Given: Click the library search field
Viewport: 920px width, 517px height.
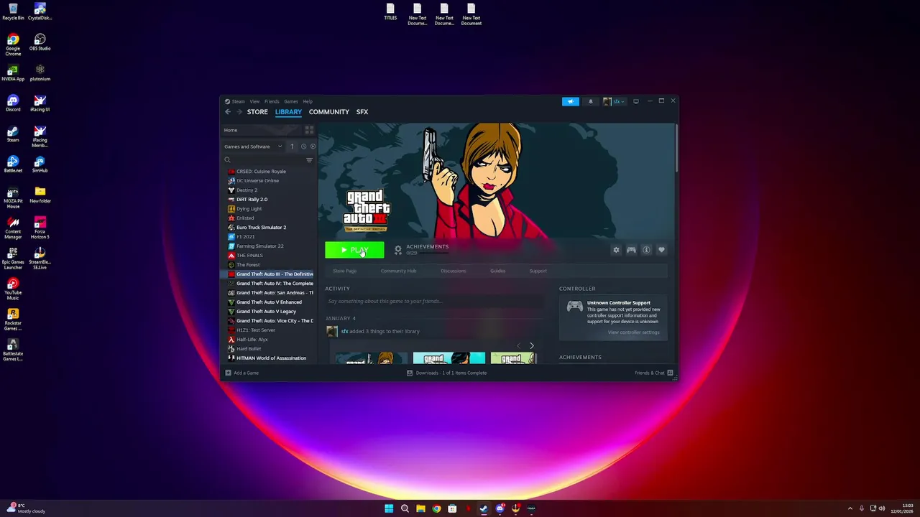Looking at the screenshot, I should point(263,160).
